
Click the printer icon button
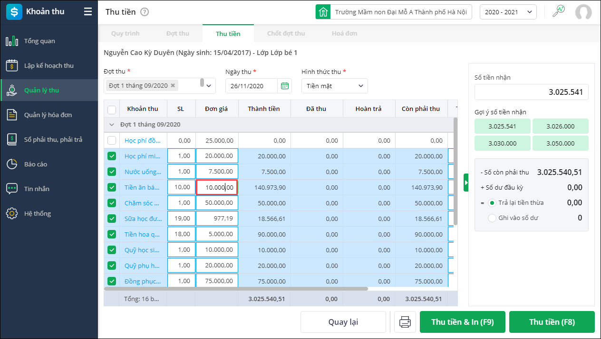(x=405, y=322)
